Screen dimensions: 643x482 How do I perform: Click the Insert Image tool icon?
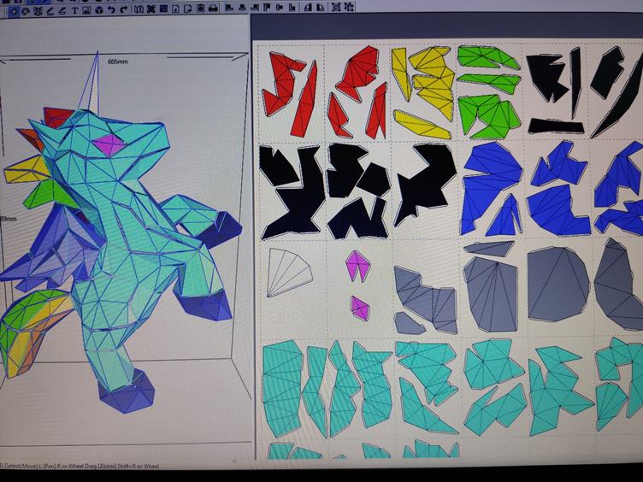[86, 10]
